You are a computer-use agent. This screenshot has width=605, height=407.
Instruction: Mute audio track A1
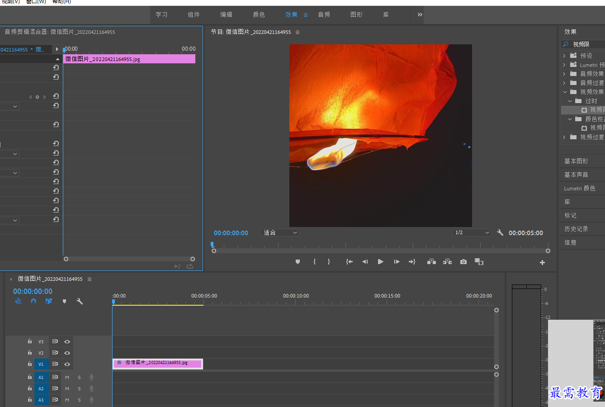(x=67, y=377)
